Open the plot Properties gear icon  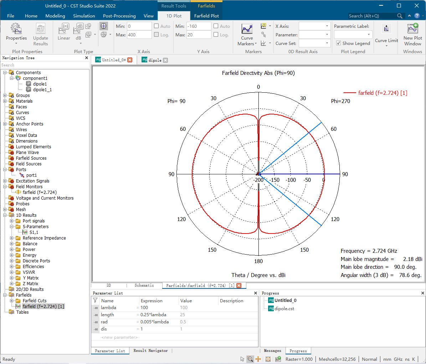16,29
